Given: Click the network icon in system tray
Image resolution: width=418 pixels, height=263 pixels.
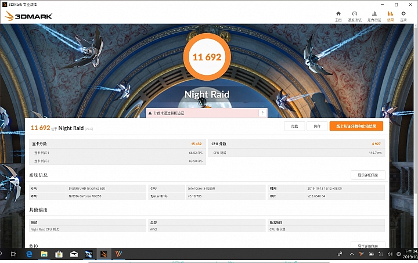Looking at the screenshot, I should pos(381,254).
